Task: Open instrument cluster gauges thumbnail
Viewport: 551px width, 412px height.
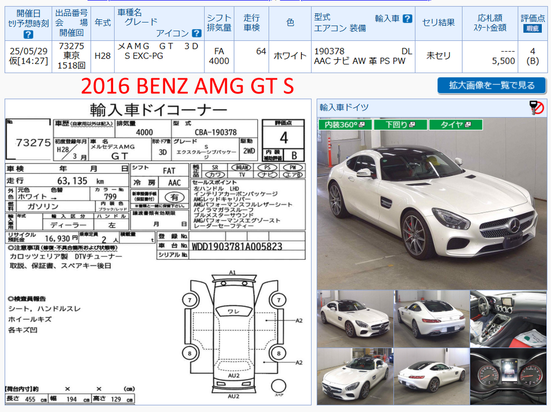Action: click(x=508, y=376)
